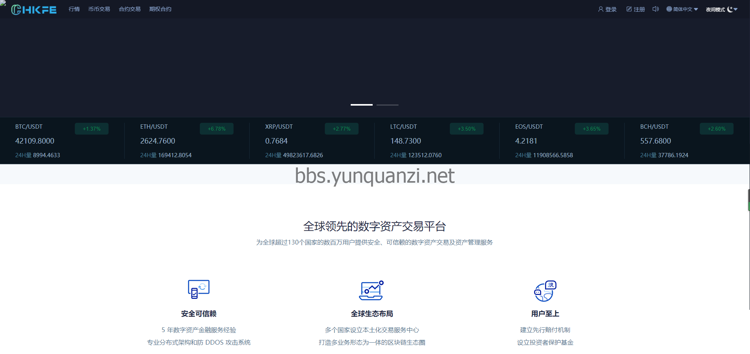
Task: Click the HKFE logo in the header
Action: point(34,10)
